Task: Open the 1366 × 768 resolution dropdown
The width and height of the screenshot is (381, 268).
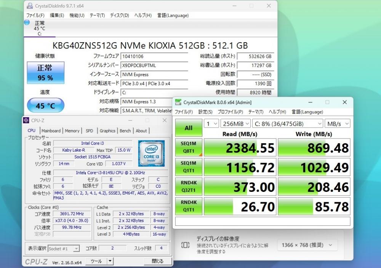Action: coord(307,245)
